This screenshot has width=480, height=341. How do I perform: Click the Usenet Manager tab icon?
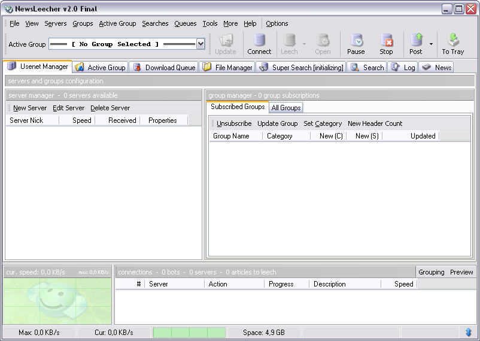pyautogui.click(x=11, y=66)
